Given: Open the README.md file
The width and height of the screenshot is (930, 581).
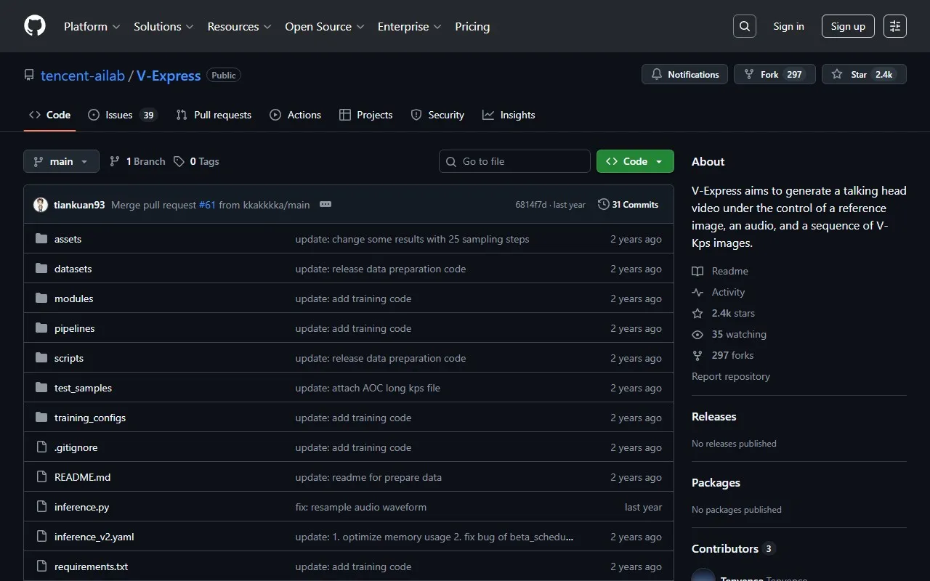Looking at the screenshot, I should point(82,477).
